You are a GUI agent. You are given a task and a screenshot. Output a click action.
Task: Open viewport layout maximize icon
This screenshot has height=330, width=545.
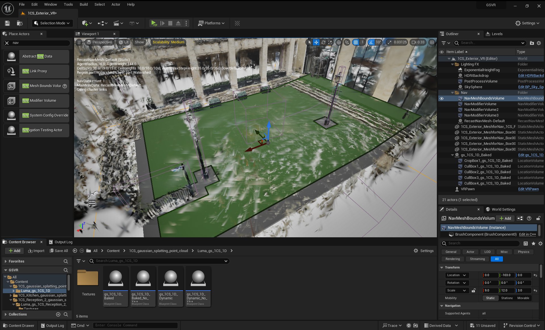pos(432,42)
